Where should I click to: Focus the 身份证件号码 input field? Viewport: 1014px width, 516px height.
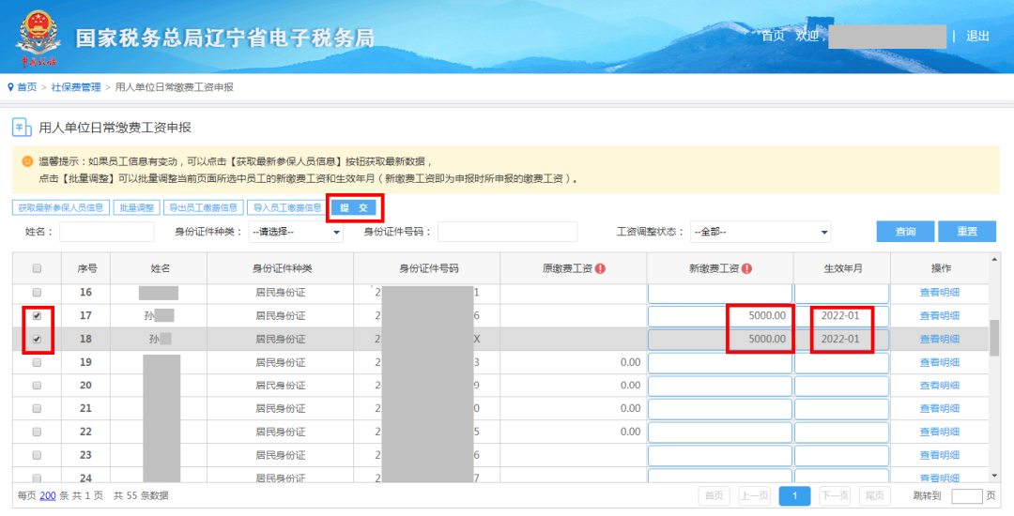508,232
